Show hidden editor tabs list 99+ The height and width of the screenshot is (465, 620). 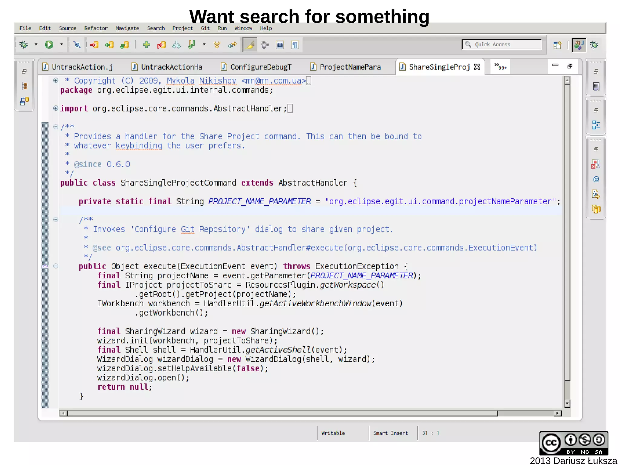click(x=500, y=67)
